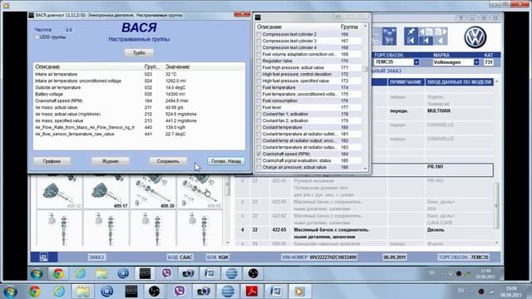532x299 pixels.
Task: Open illustration thumbnail 409-60
Action: pos(199,192)
